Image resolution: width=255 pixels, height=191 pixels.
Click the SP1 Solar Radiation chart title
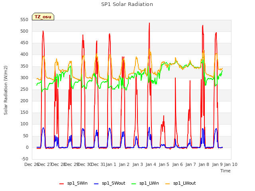[x=127, y=4]
